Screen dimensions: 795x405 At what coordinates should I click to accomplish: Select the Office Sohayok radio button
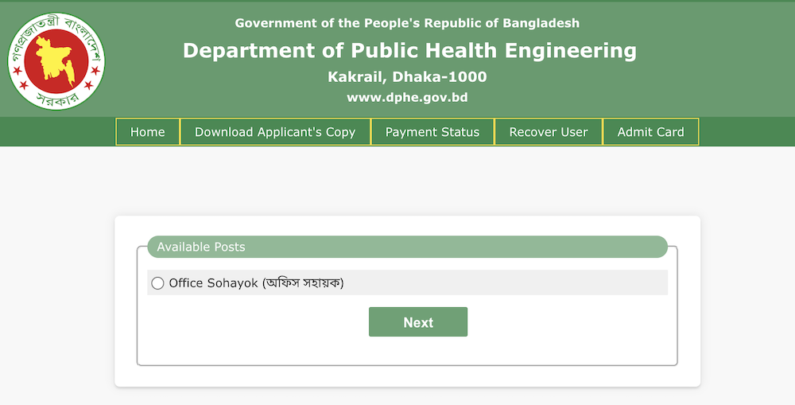click(x=157, y=283)
